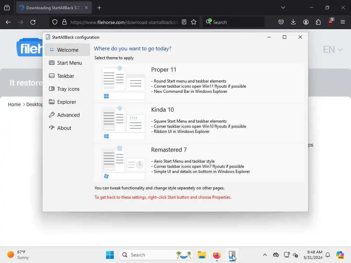Open Firefox Downloads panel
351x263 pixels.
(293, 22)
